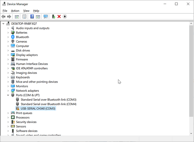Screen dimensions: 194x142
Task: Select the Print queues label
Action: click(24, 113)
